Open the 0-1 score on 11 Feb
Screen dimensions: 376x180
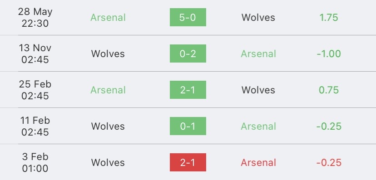[188, 126]
